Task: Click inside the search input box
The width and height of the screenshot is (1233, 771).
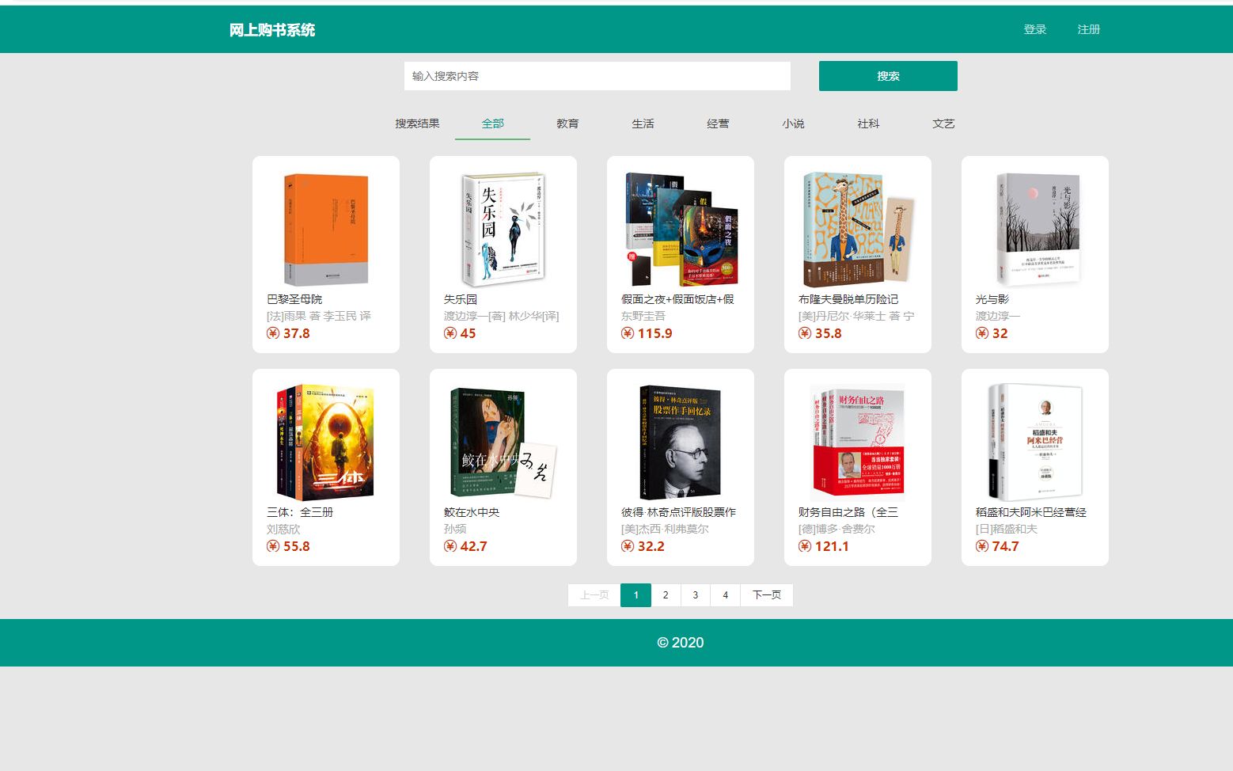Action: click(x=597, y=76)
